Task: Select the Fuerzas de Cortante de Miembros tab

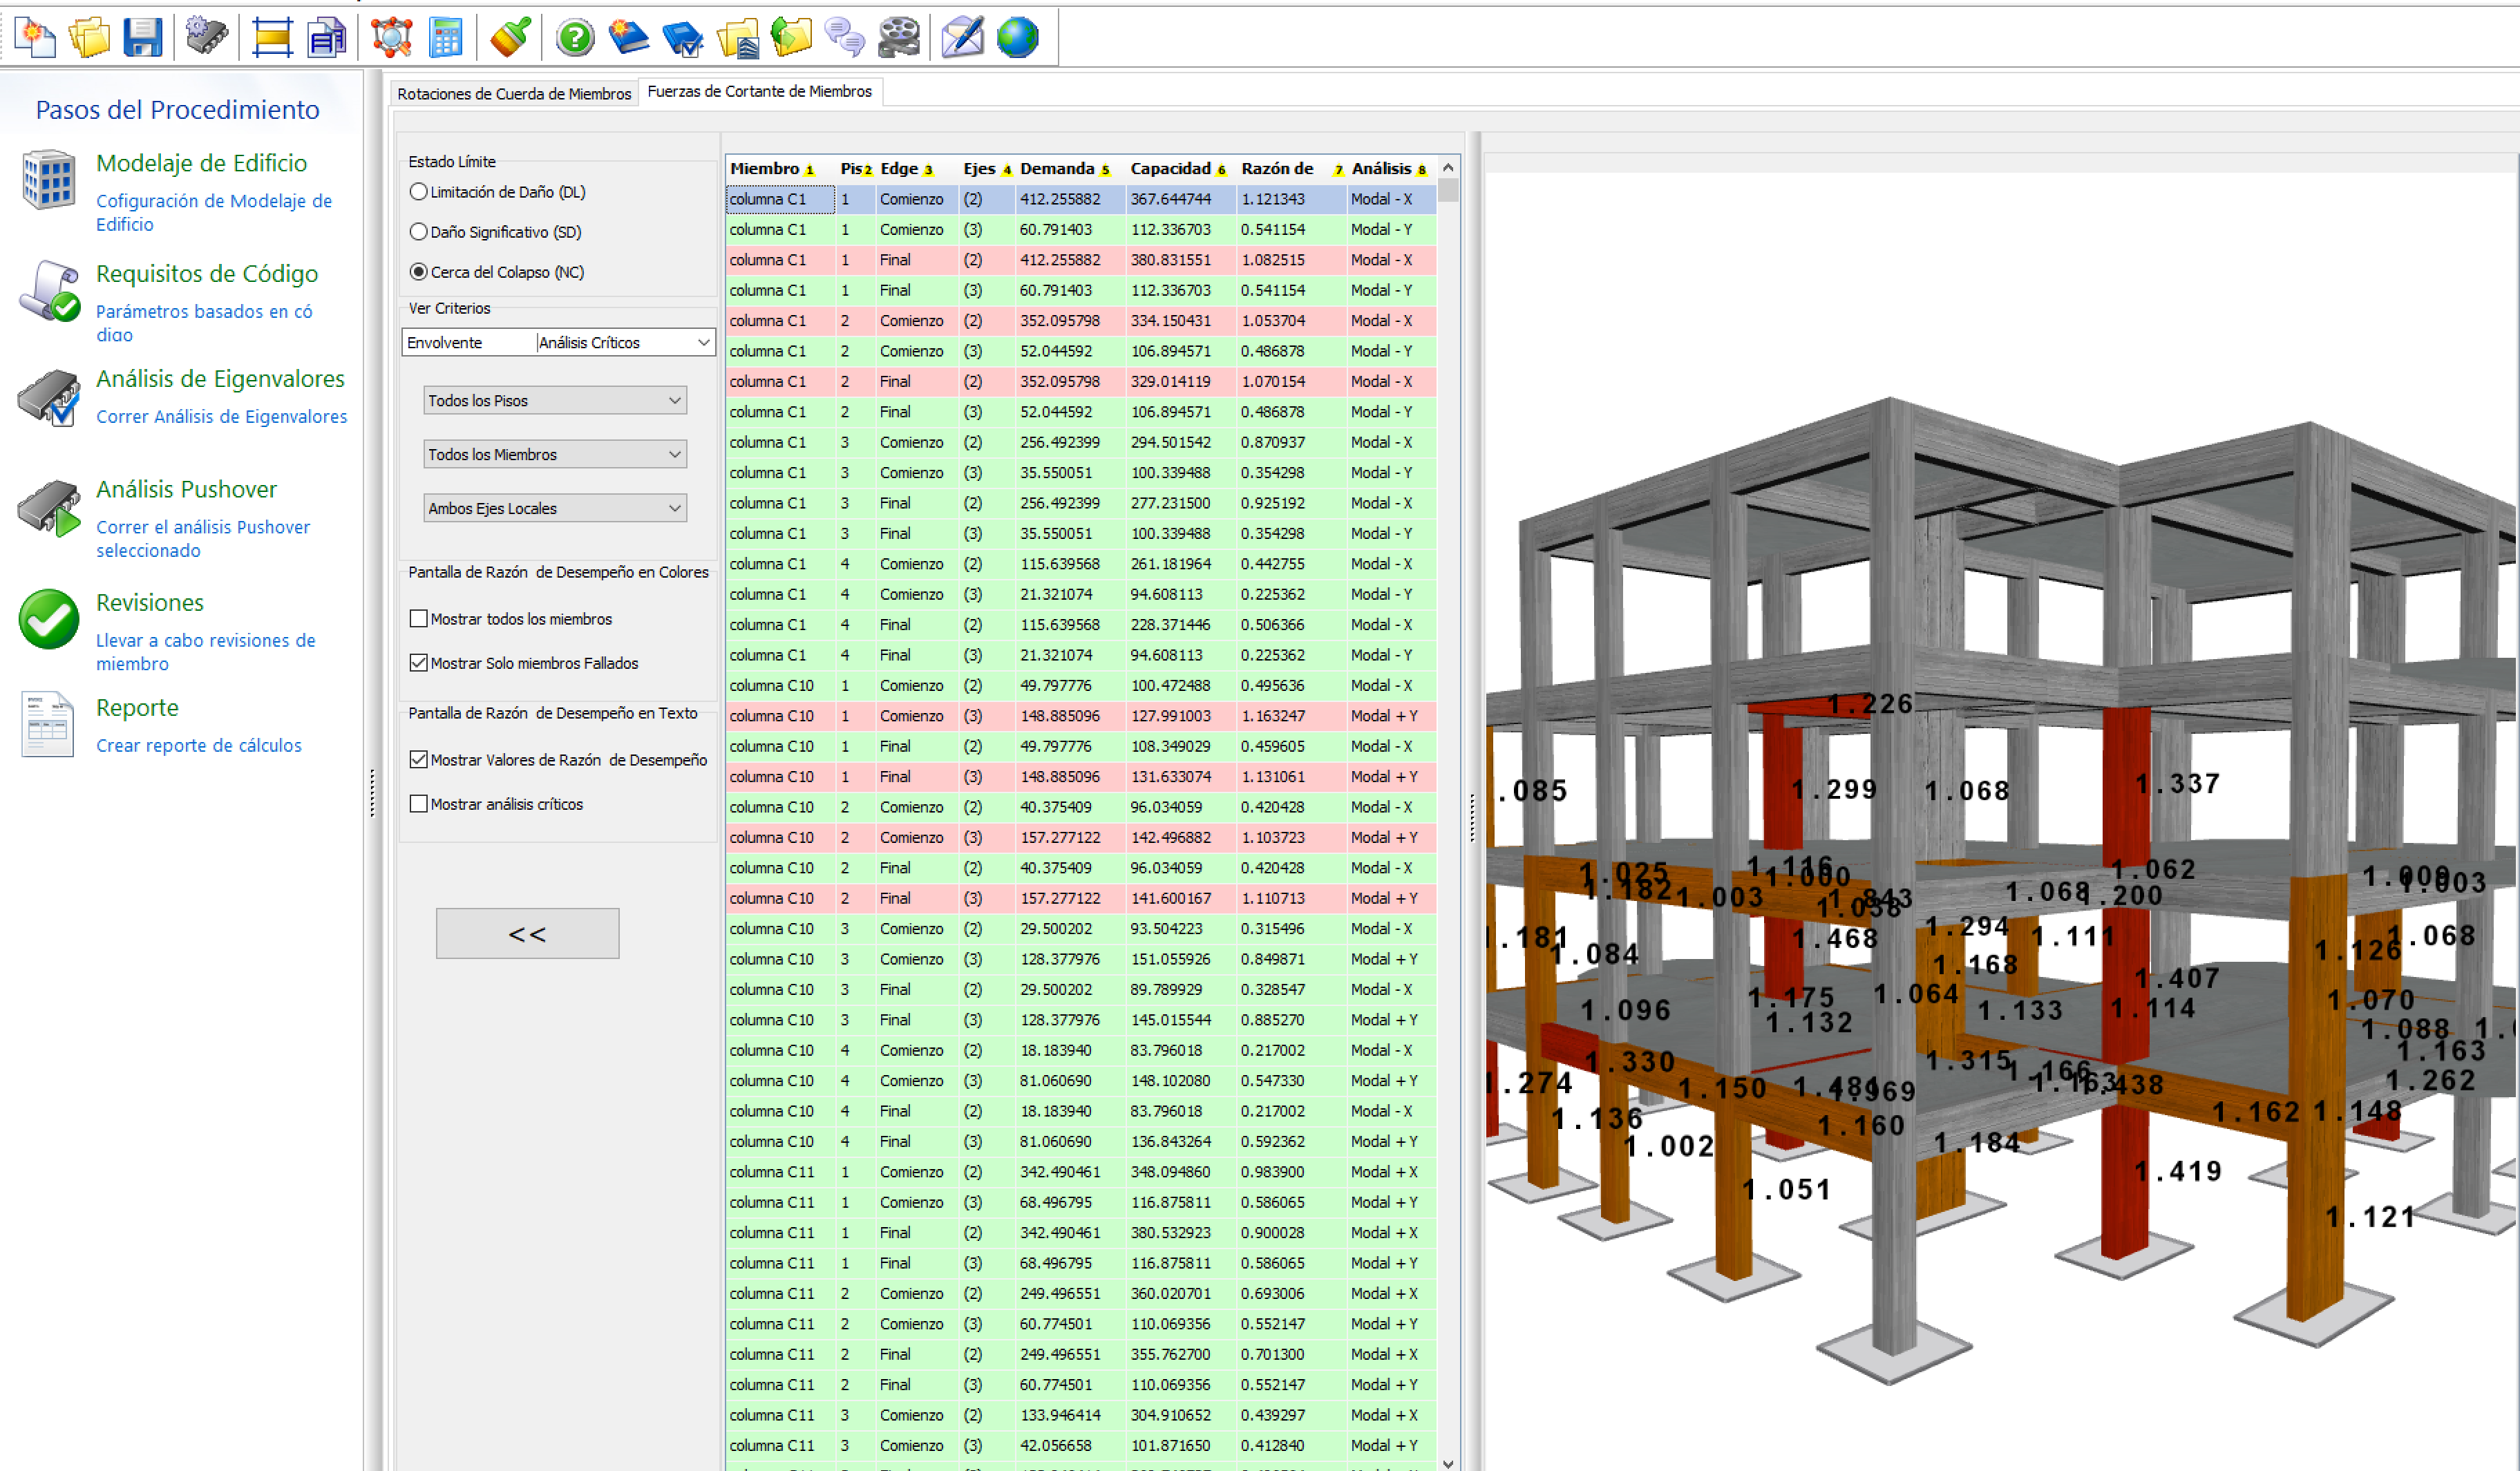Action: 761,91
